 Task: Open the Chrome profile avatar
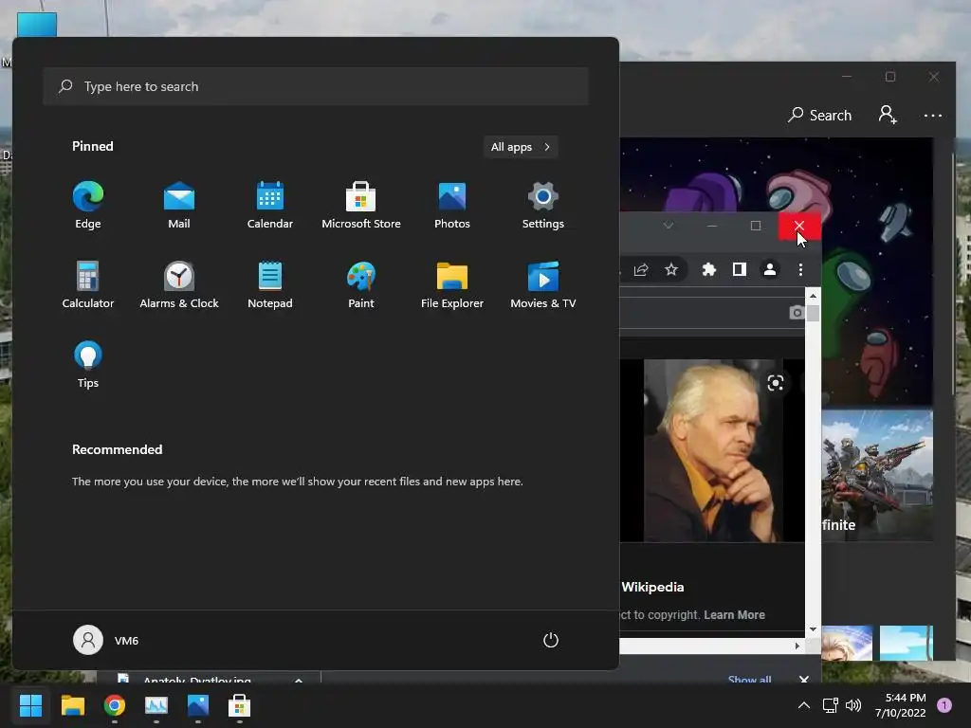click(x=770, y=269)
